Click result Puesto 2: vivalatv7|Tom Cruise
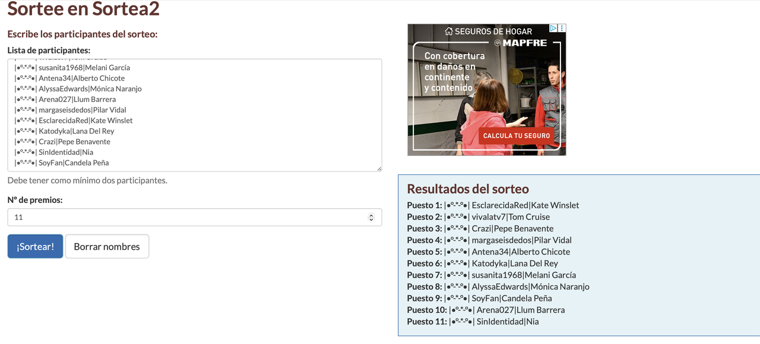 coord(479,217)
